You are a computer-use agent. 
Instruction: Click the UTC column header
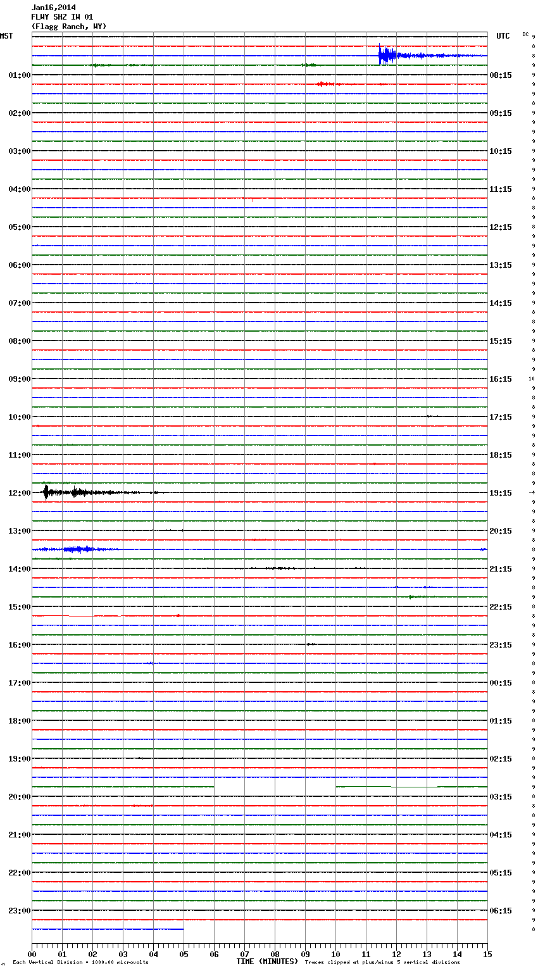(x=503, y=36)
